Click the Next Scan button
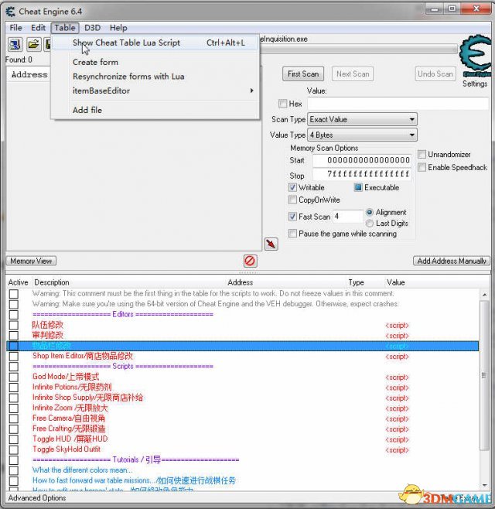This screenshot has height=509, width=495. pyautogui.click(x=353, y=74)
